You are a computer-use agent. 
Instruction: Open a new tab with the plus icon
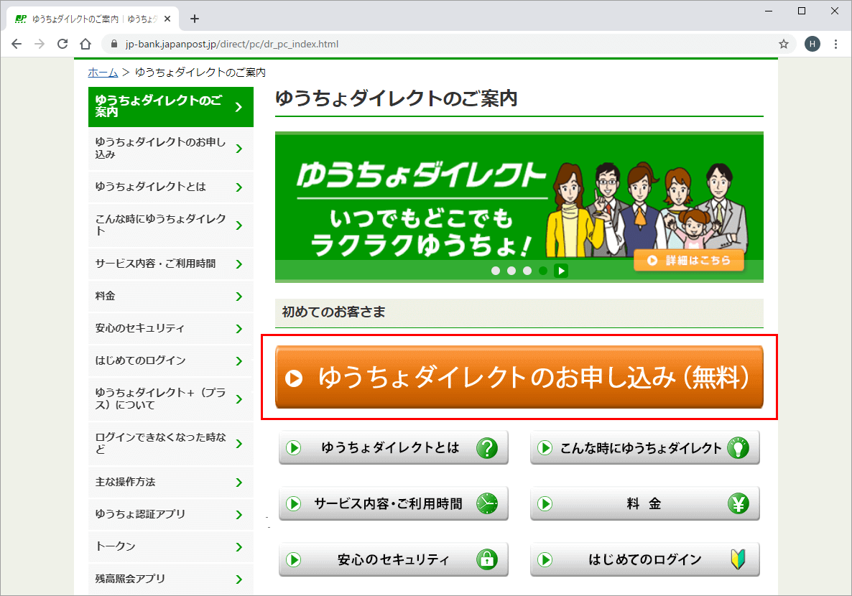coord(195,19)
